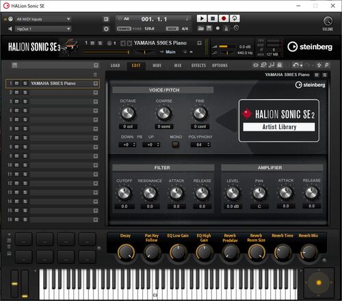Click the transport Stop button

point(213,18)
